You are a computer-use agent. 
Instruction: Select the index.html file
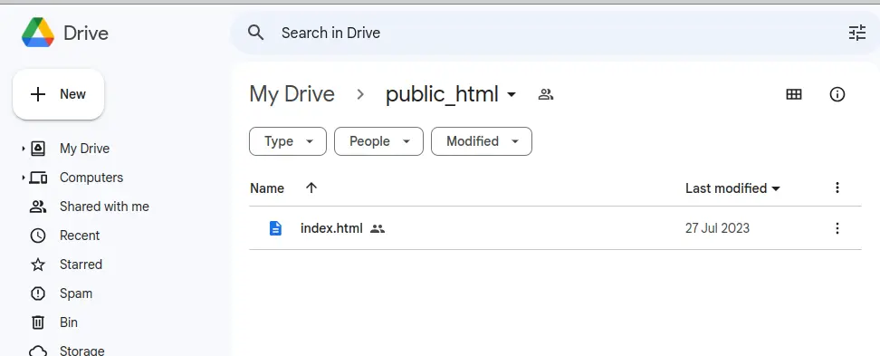(x=554, y=228)
